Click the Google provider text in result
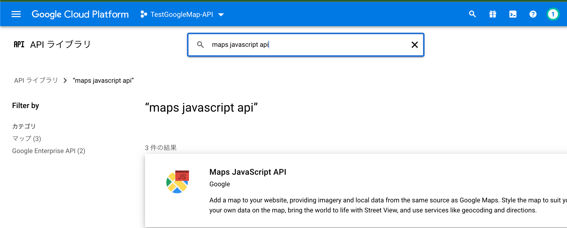The height and width of the screenshot is (228, 567). [220, 184]
